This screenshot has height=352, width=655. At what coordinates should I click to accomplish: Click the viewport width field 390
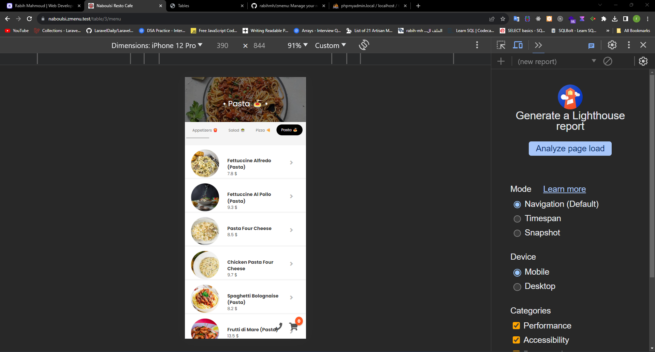pyautogui.click(x=222, y=45)
